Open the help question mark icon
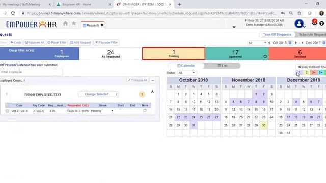Viewport: 326px width, 183px height. (321, 24)
